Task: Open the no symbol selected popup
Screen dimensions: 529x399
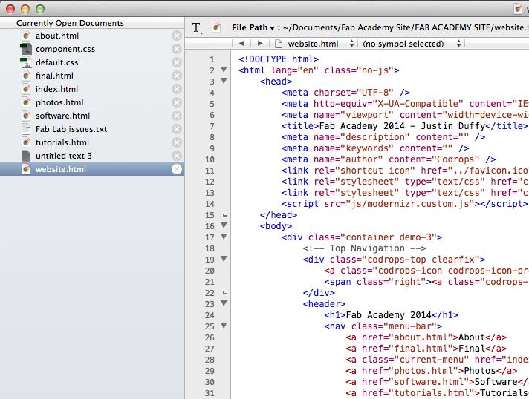Action: pos(412,44)
